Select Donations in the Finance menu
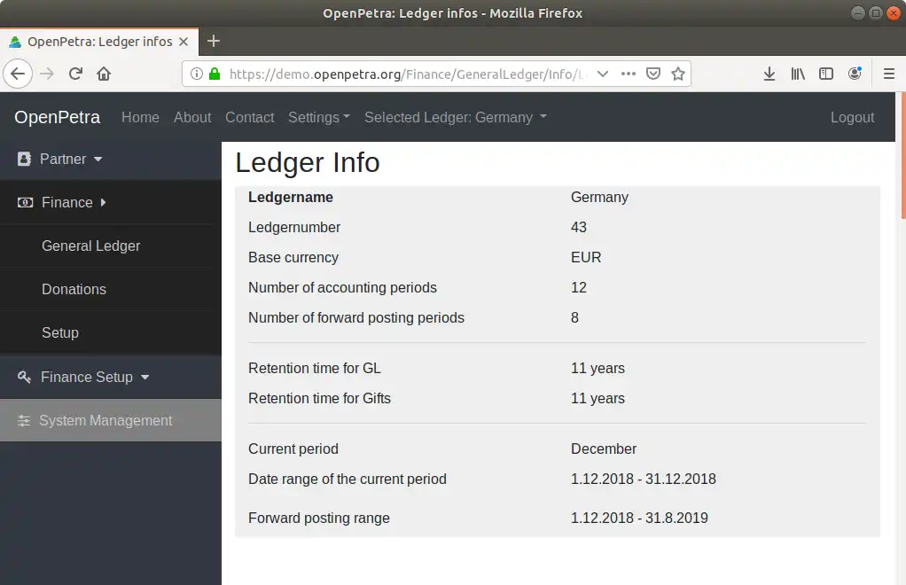This screenshot has height=585, width=906. click(74, 290)
